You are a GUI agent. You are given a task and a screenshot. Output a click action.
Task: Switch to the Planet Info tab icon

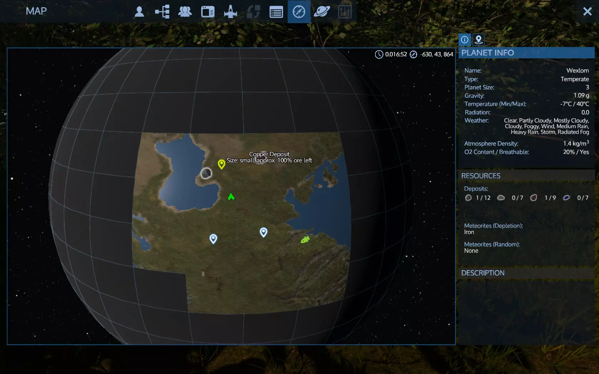coord(465,40)
